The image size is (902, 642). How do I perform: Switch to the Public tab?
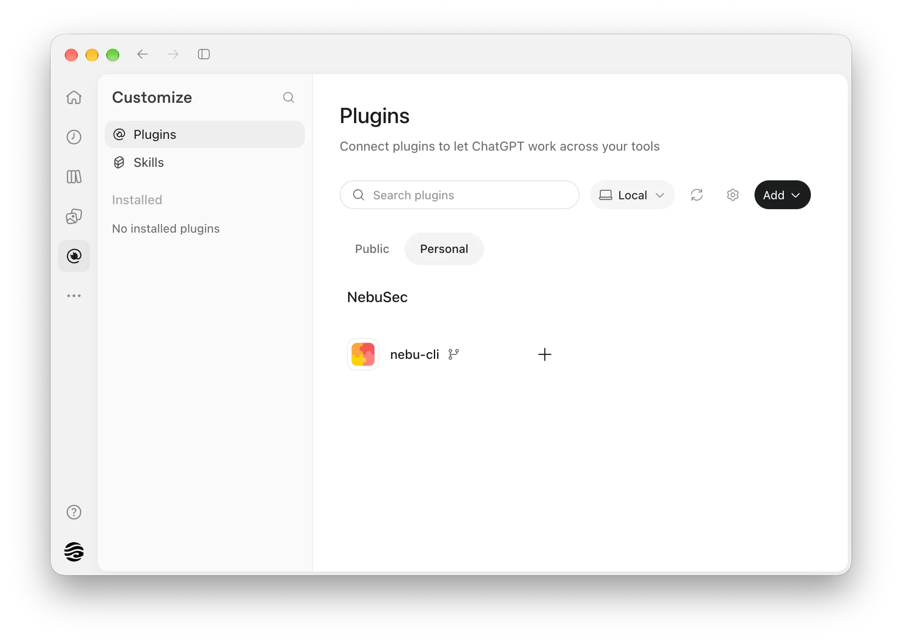[372, 249]
